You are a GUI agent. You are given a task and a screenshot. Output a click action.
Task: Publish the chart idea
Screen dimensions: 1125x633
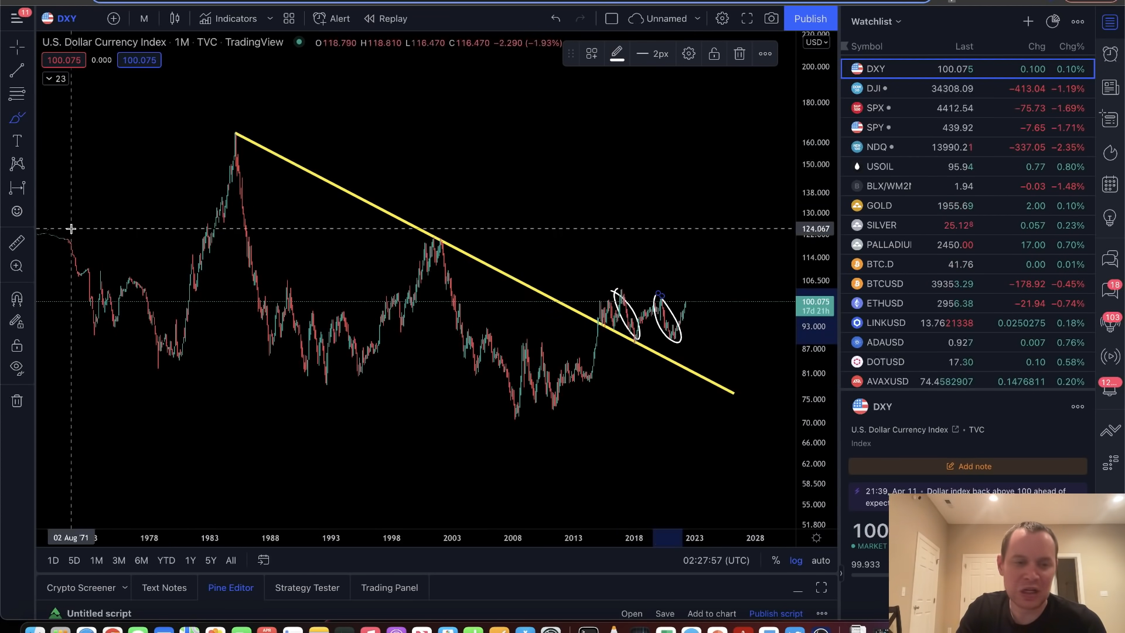click(x=810, y=19)
